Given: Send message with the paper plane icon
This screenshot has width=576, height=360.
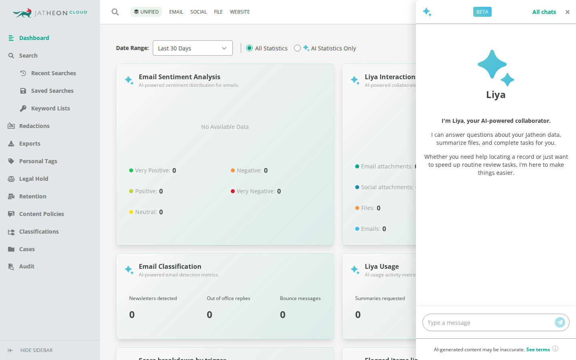Looking at the screenshot, I should tap(560, 322).
